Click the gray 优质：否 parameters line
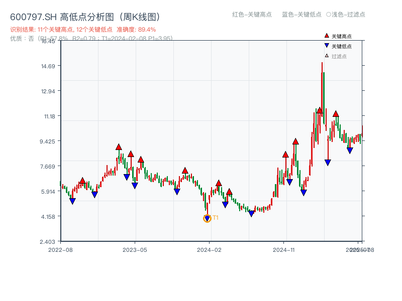 coord(91,39)
